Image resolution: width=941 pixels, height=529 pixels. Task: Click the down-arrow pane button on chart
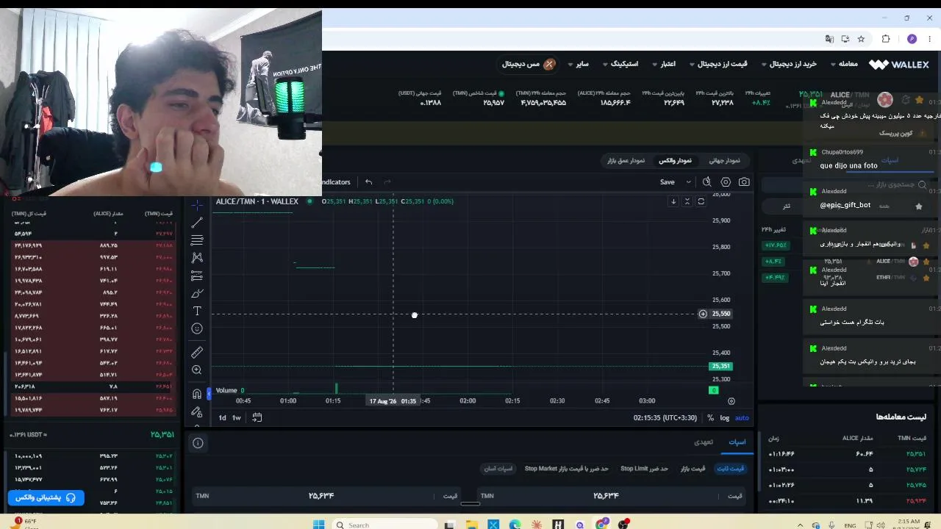(673, 201)
